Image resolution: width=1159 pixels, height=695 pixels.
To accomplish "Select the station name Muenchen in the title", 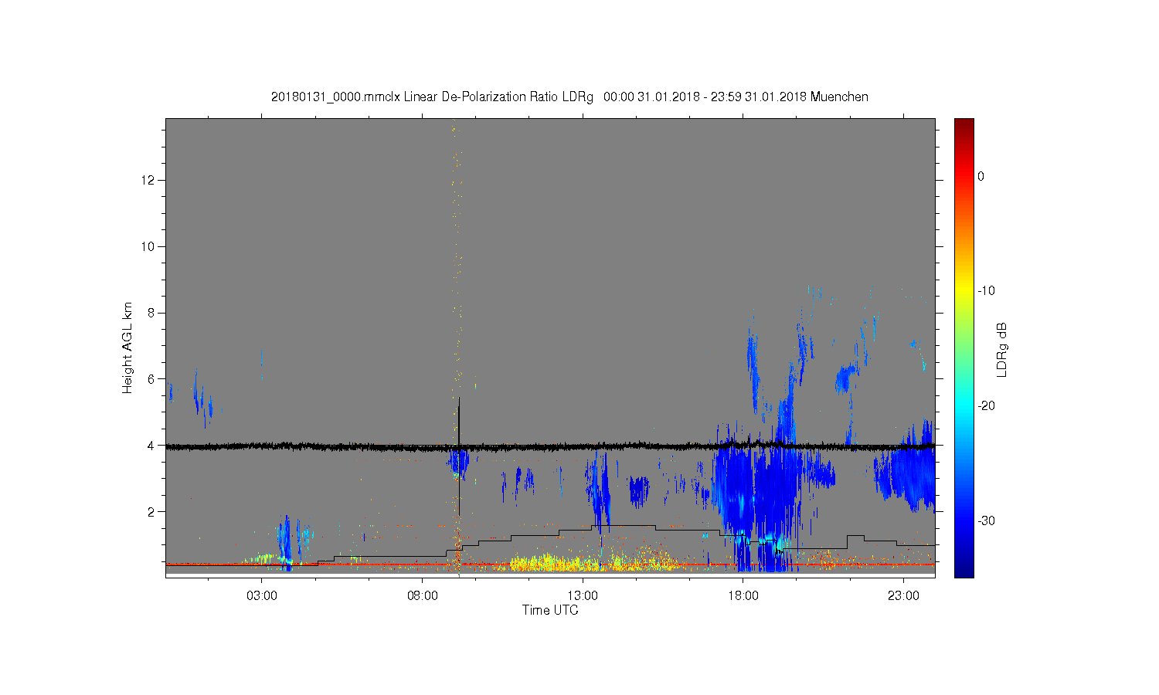I will click(839, 97).
